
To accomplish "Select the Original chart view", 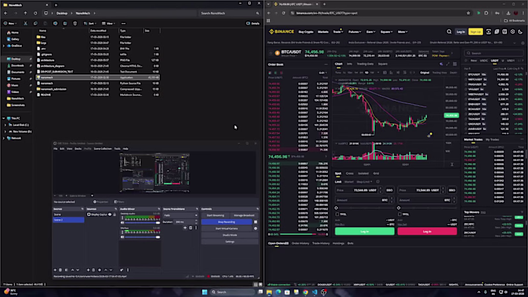I will tap(424, 73).
